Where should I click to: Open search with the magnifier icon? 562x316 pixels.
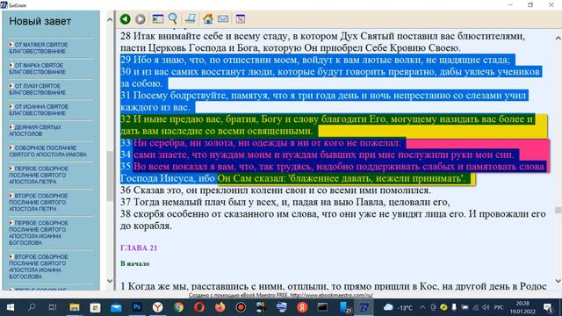click(x=173, y=19)
